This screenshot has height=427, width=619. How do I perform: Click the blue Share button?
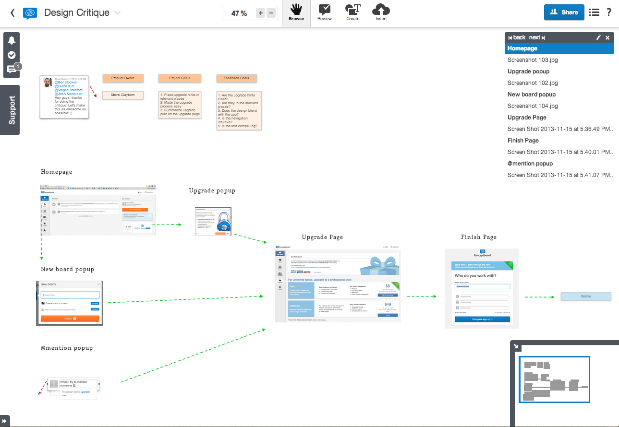(x=564, y=12)
